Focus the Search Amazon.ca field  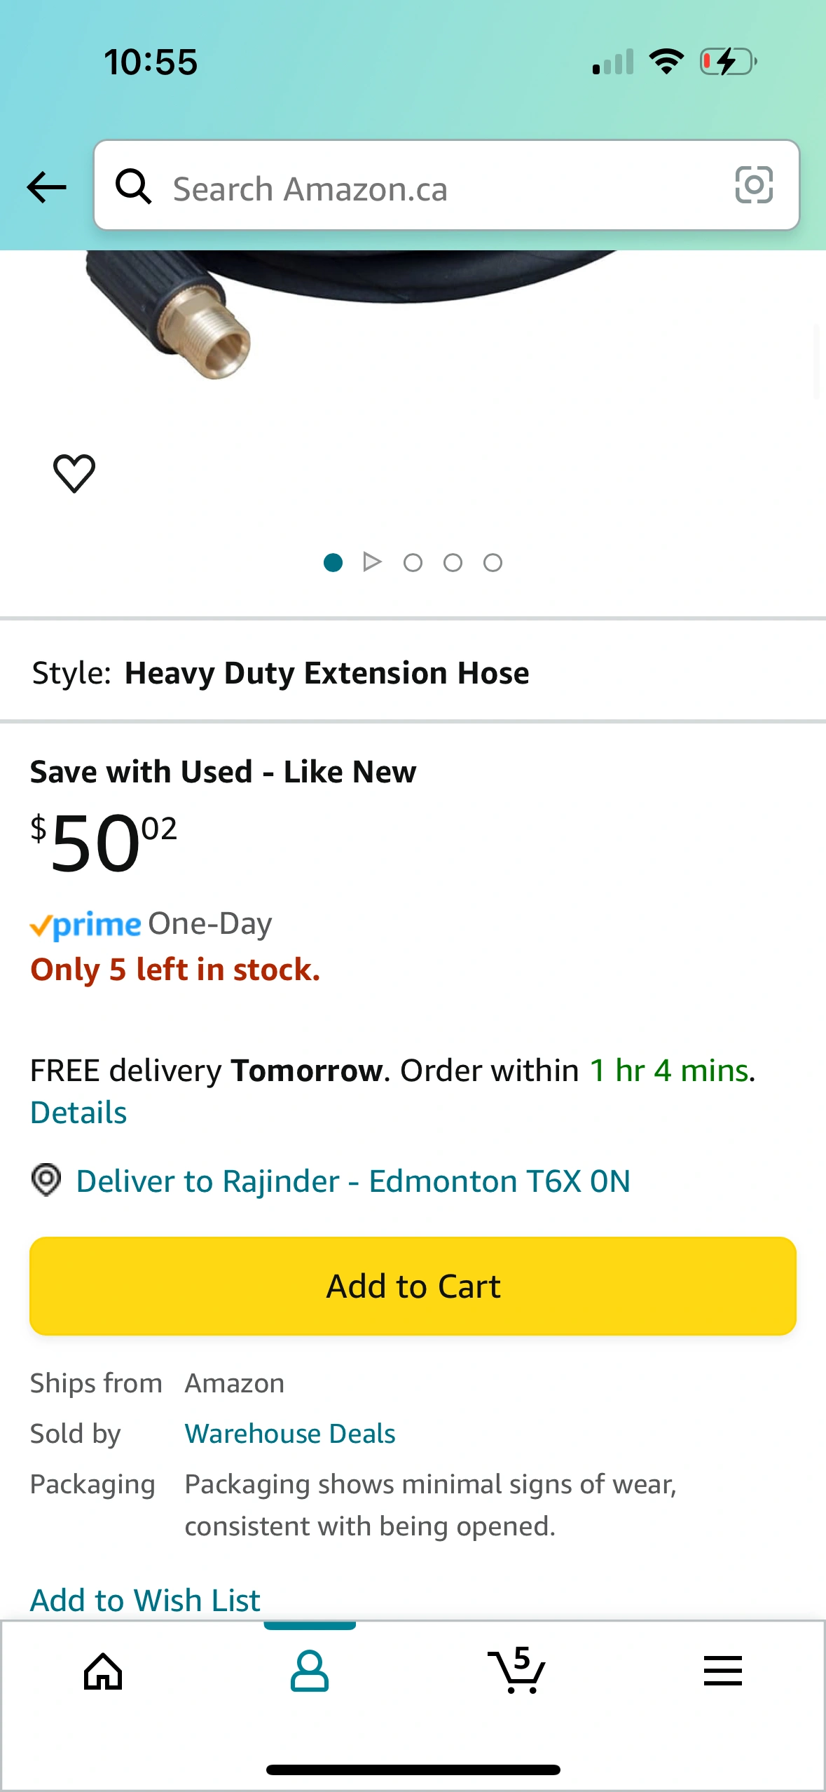tap(434, 189)
